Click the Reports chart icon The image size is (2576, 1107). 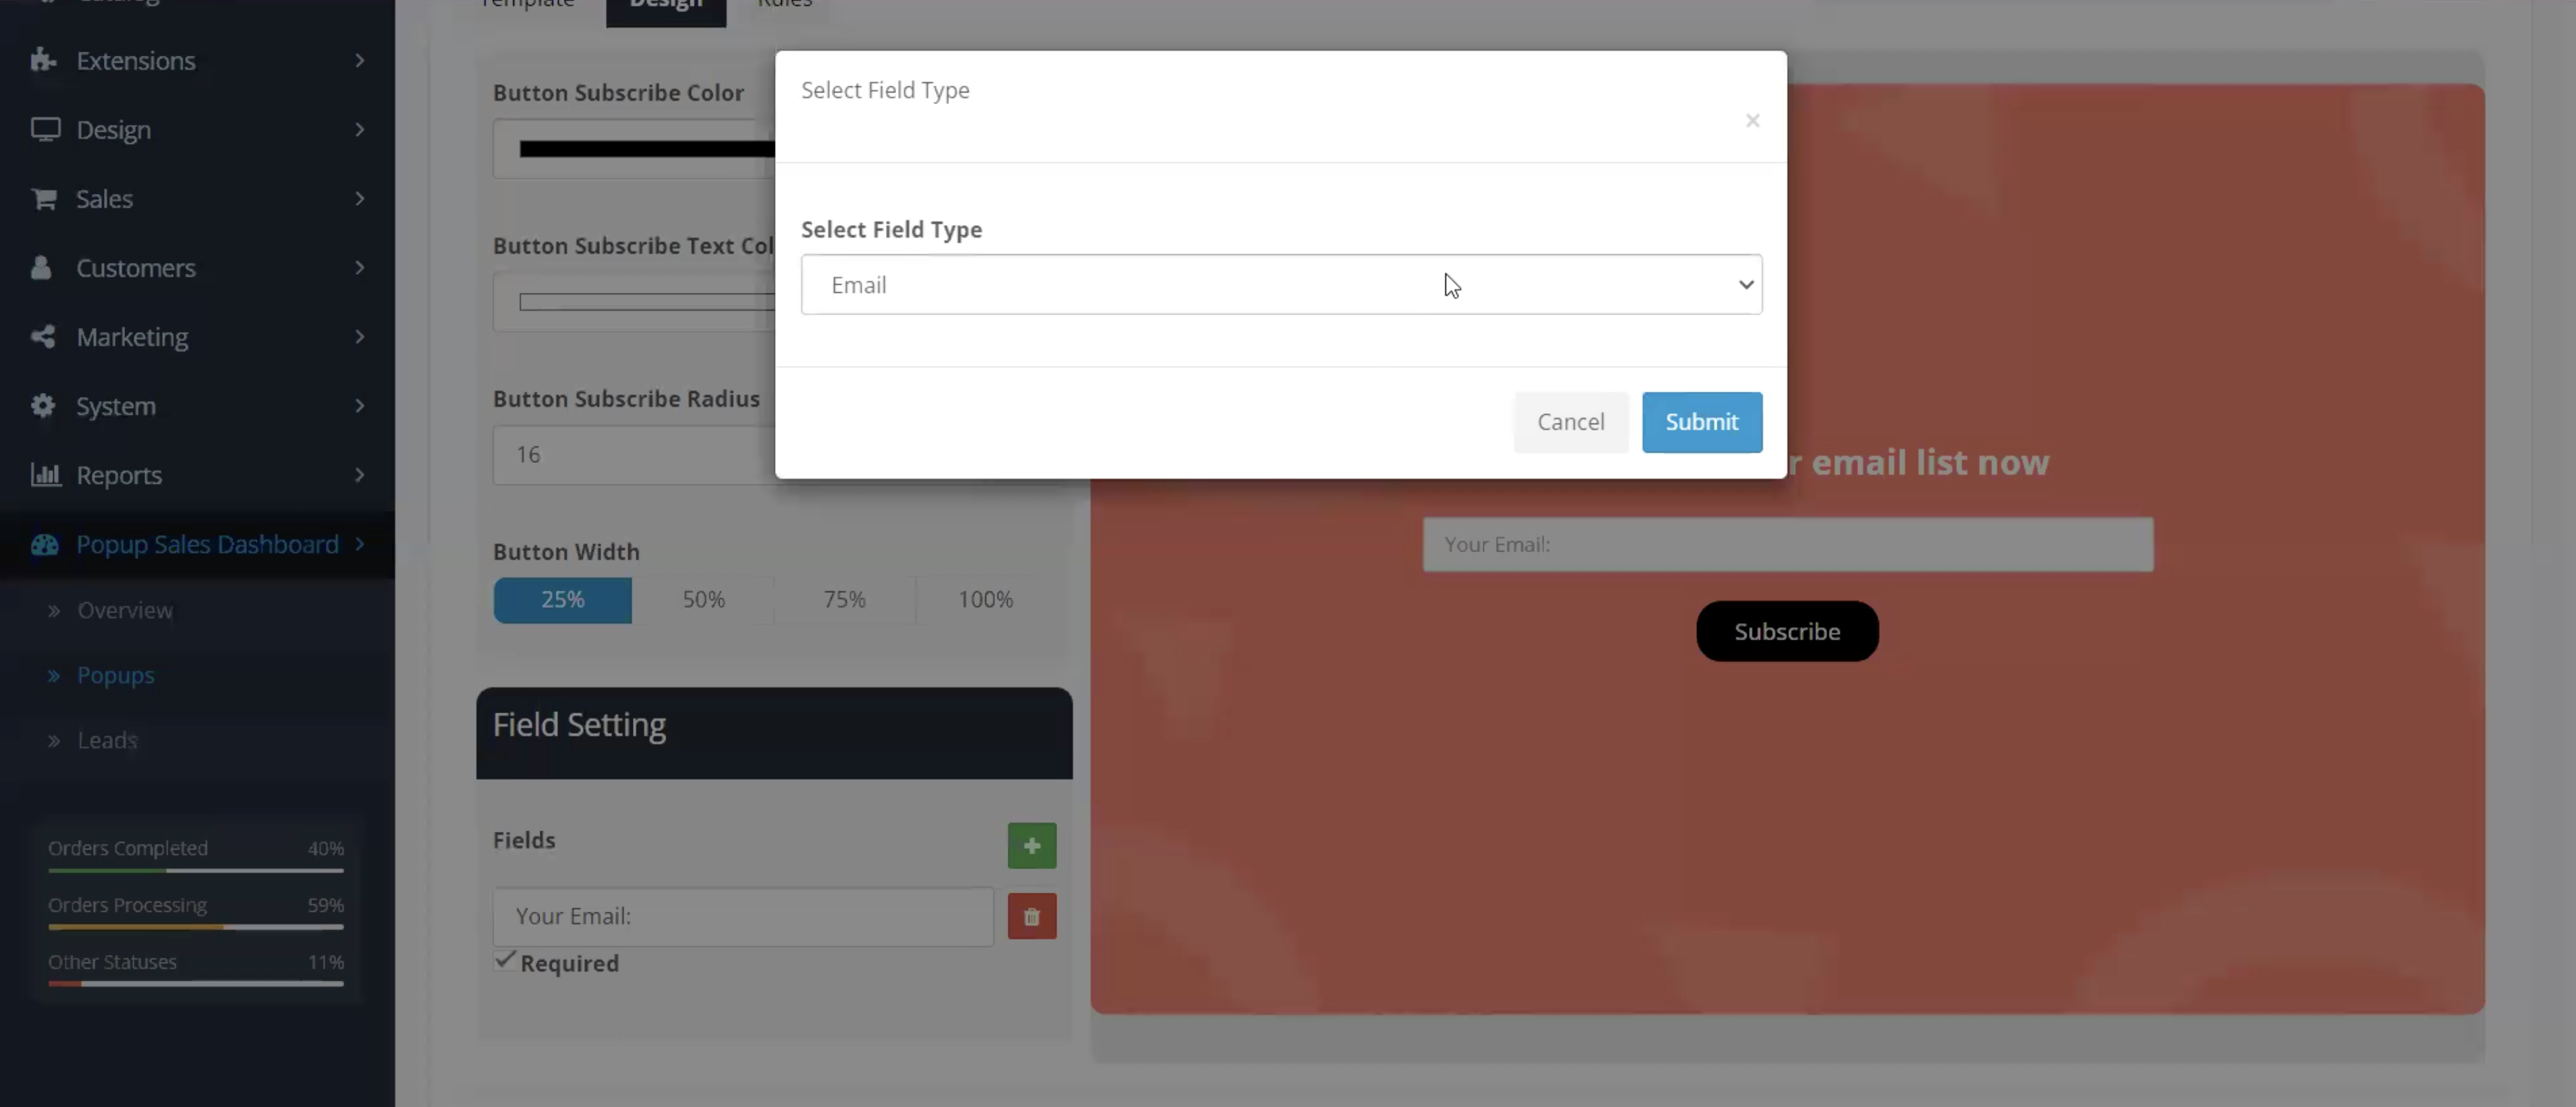[45, 474]
